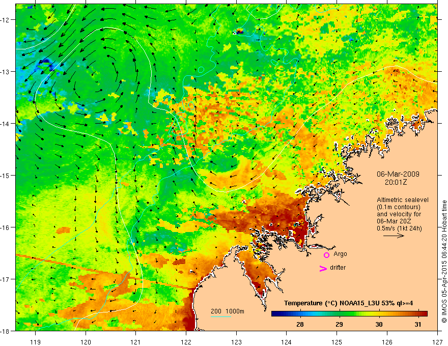Click the latitude axis label -14

[x=6, y=124]
